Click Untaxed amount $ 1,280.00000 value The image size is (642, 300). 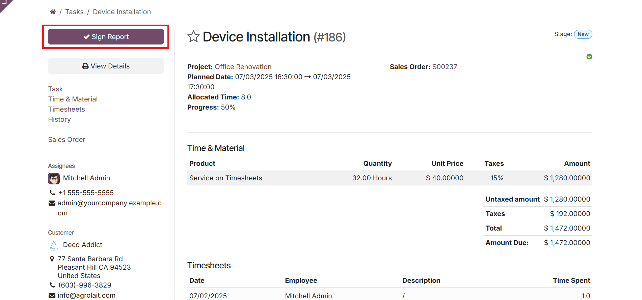567,199
